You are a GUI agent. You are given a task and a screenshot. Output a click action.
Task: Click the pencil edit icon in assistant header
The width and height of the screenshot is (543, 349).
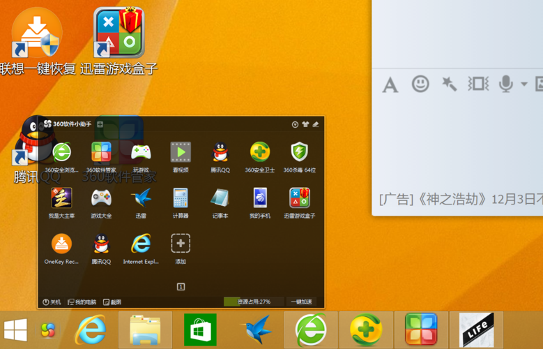click(x=316, y=124)
